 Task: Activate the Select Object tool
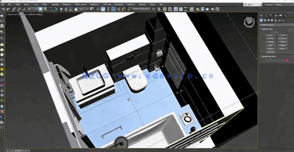coord(40,9)
